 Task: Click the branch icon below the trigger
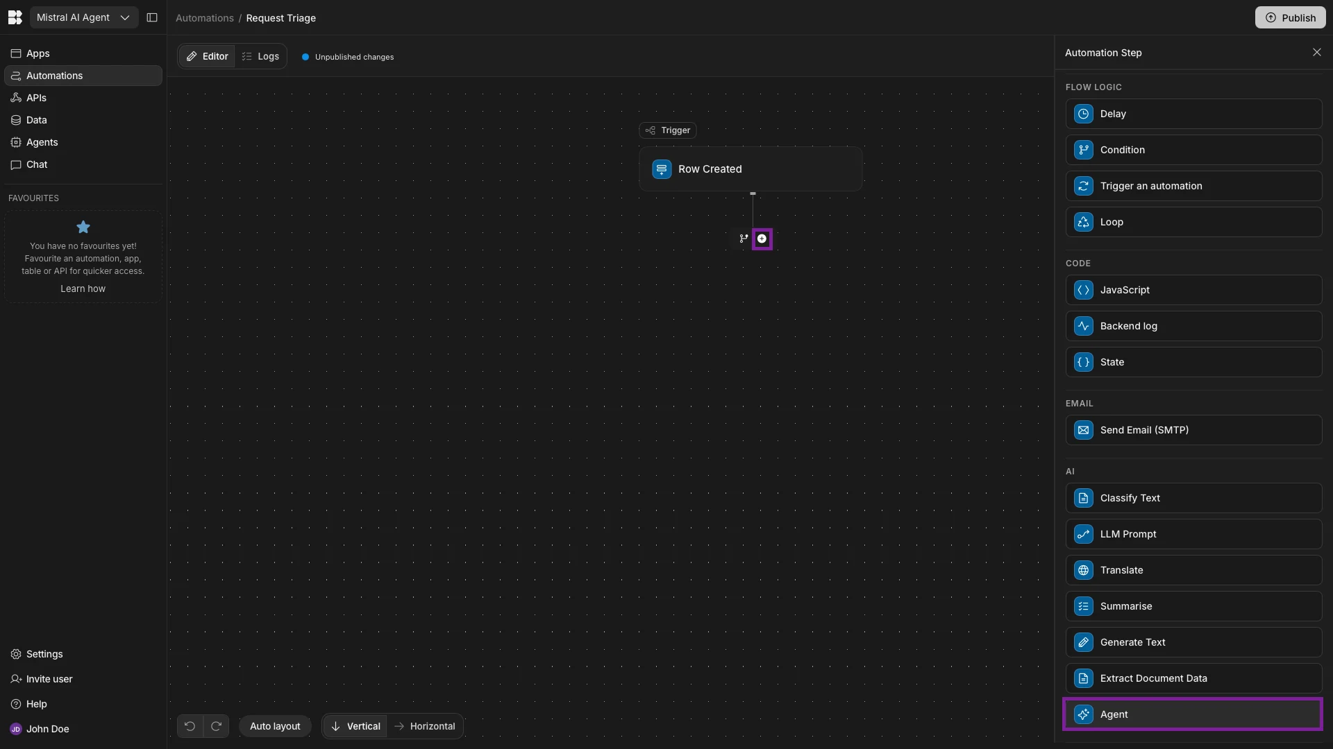[744, 239]
